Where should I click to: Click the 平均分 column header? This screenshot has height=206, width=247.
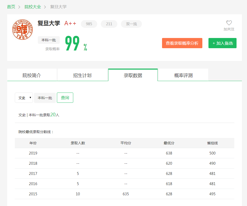[126, 143]
